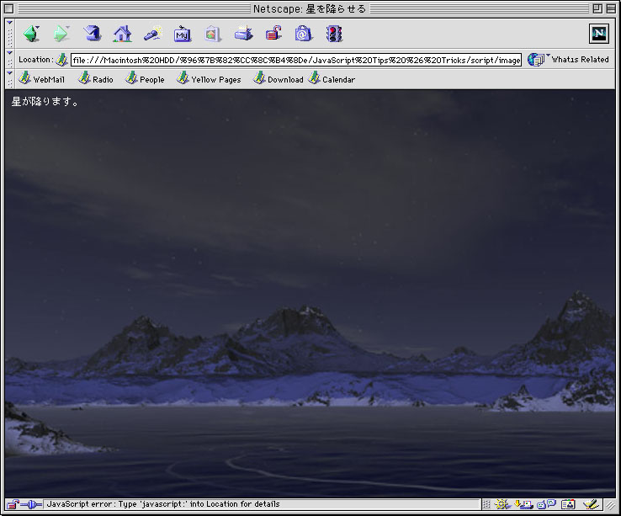621x516 pixels.
Task: Open the Yellow Pages bookmark
Action: click(209, 78)
